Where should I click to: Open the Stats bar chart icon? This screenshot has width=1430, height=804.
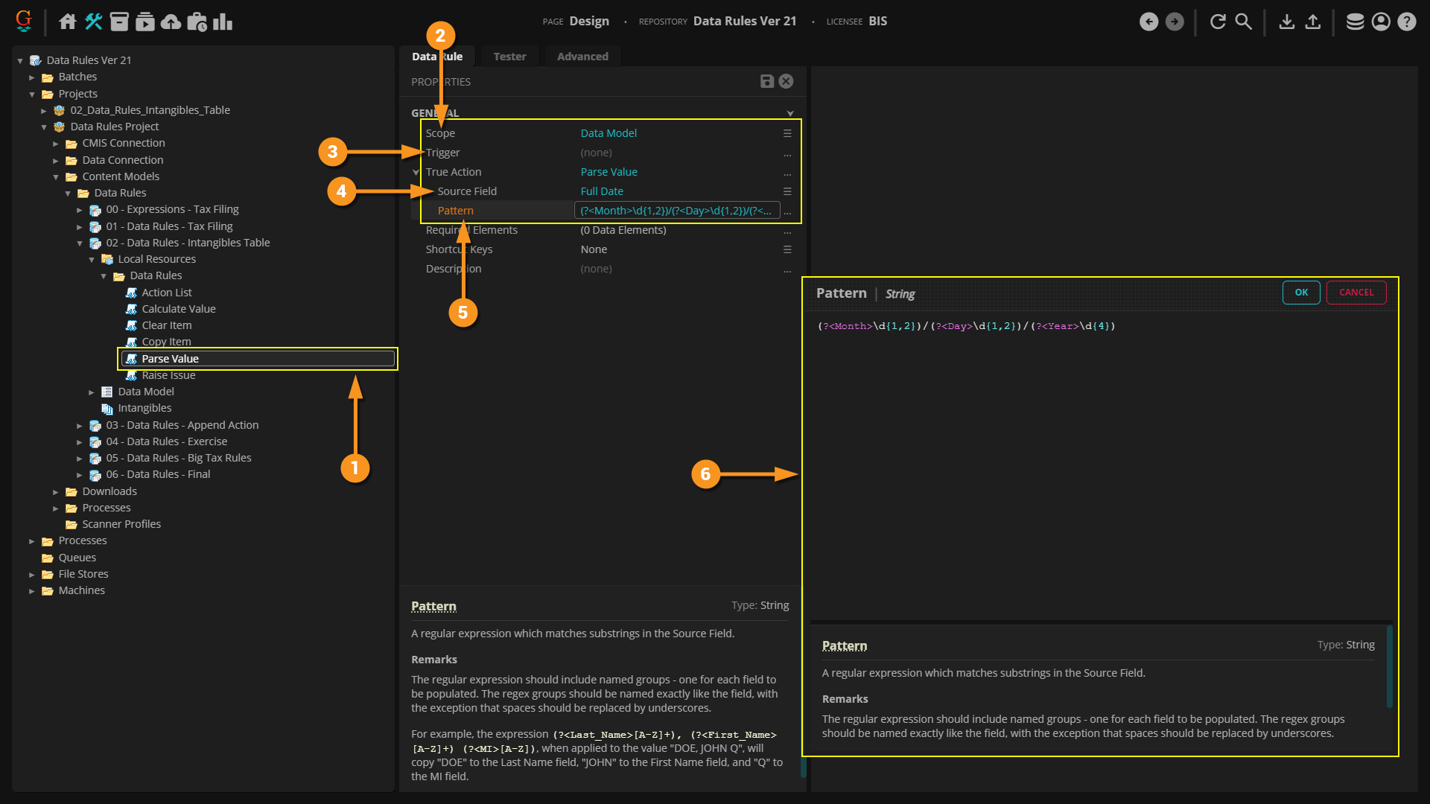coord(223,22)
